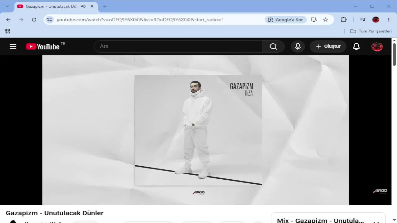This screenshot has height=223, width=397.
Task: Click the YouTube search magnifier button
Action: (273, 46)
